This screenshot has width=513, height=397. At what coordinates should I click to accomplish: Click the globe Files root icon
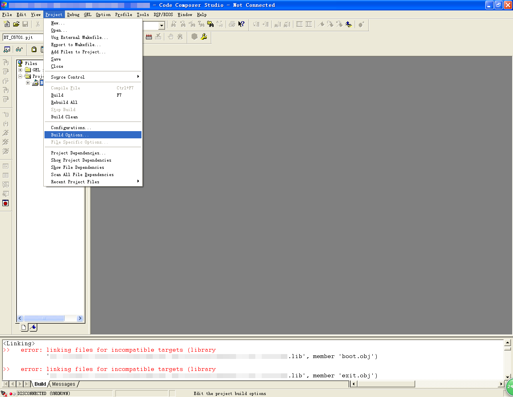point(20,63)
